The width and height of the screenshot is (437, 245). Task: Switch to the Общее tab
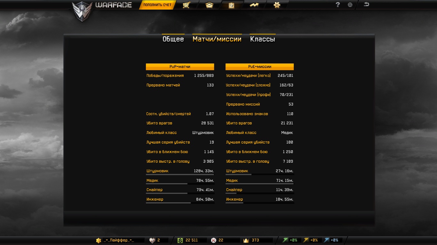[173, 39]
